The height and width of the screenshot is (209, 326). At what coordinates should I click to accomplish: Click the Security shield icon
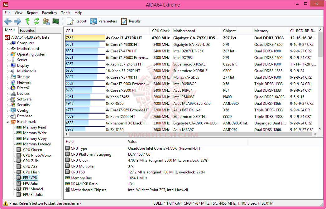coord(13,105)
